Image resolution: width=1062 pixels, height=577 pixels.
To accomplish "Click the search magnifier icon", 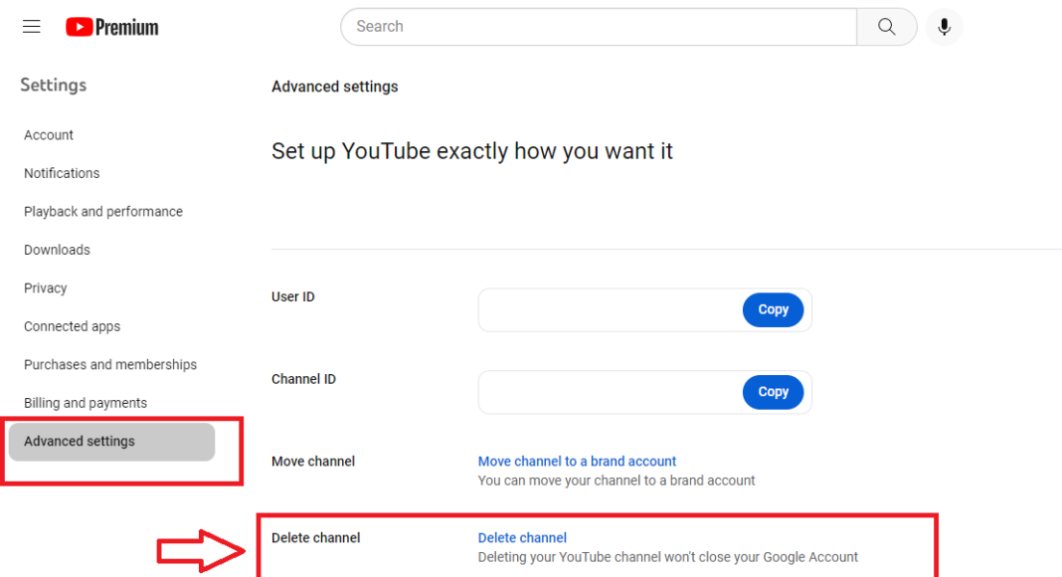I will [x=885, y=27].
